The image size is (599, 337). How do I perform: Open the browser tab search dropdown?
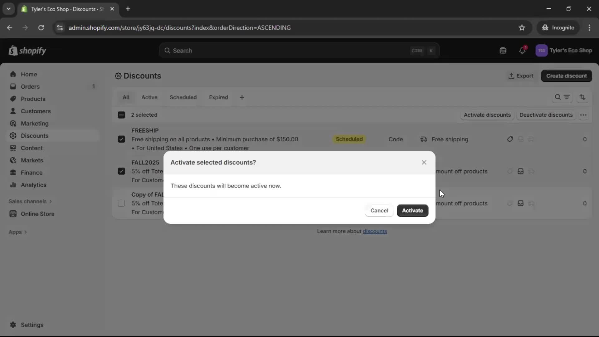[x=8, y=9]
